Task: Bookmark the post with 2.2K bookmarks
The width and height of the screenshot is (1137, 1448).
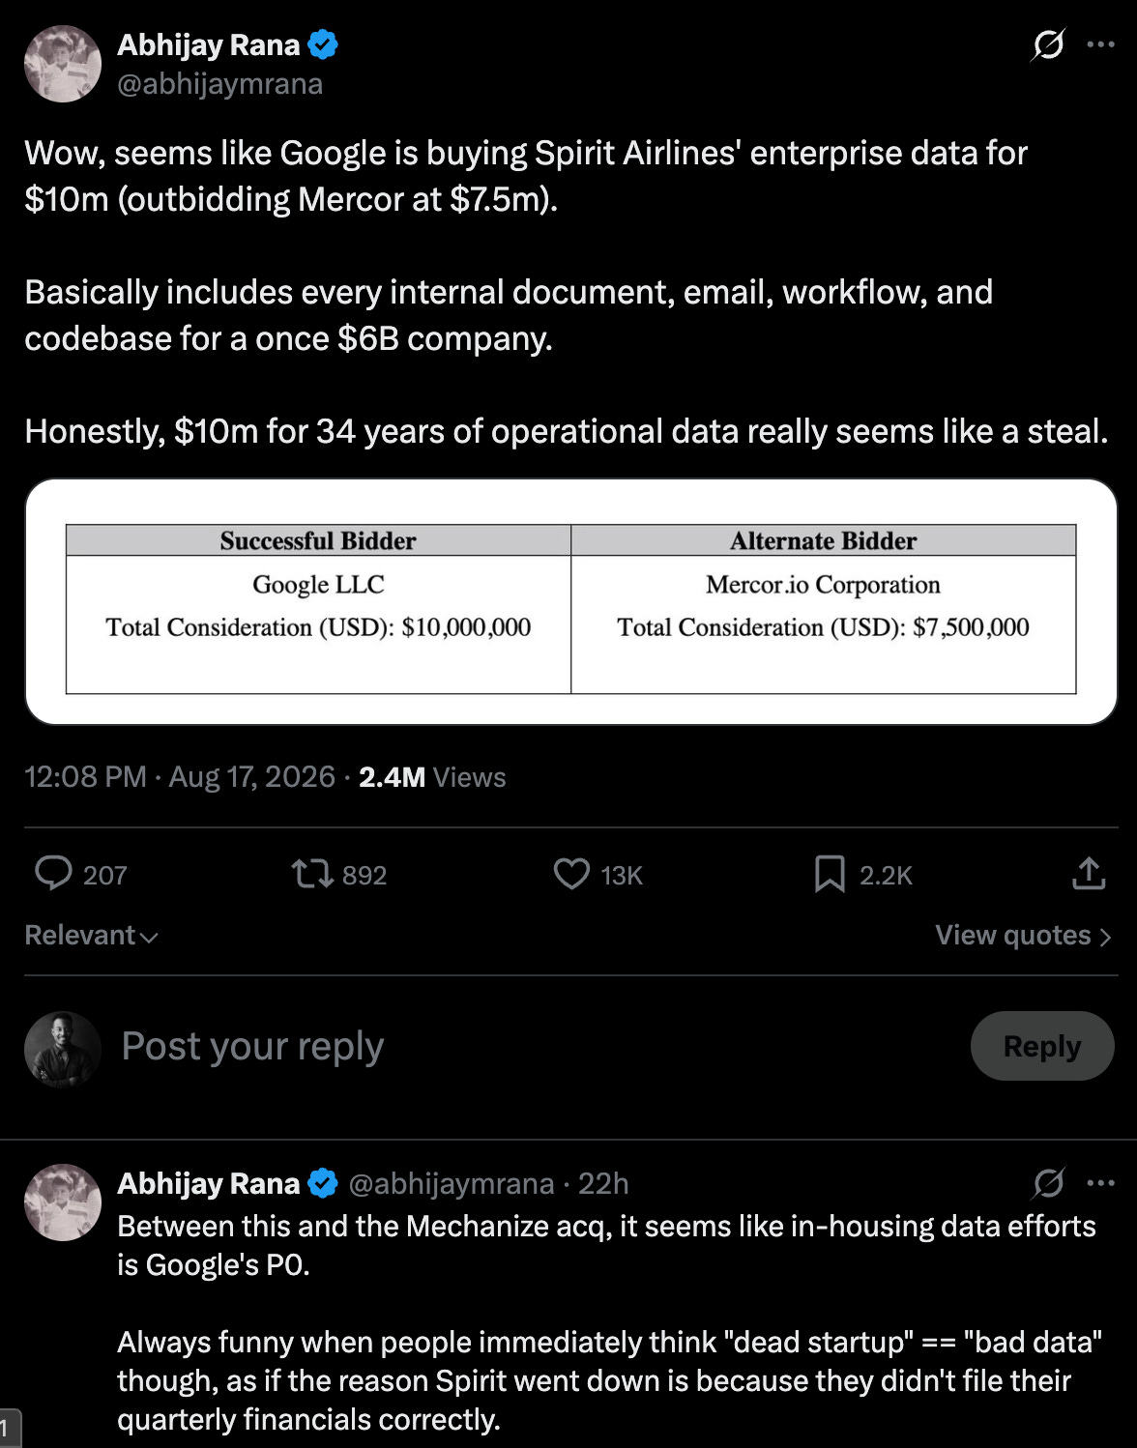Action: [x=830, y=874]
